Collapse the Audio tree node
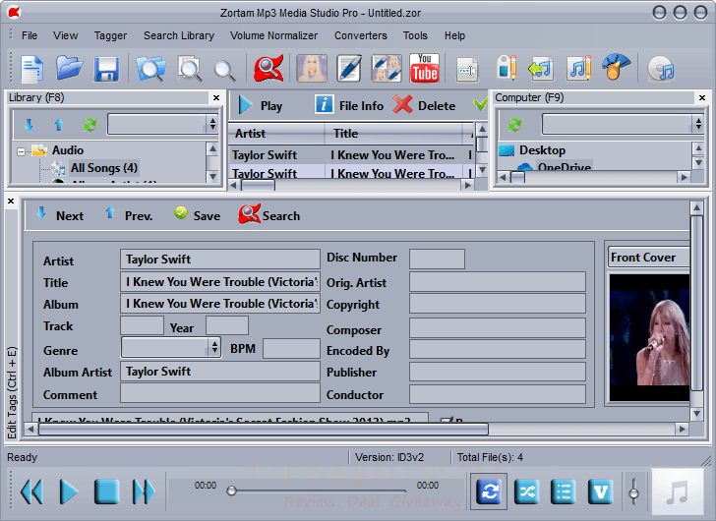Viewport: 716px width, 521px height. pos(21,151)
